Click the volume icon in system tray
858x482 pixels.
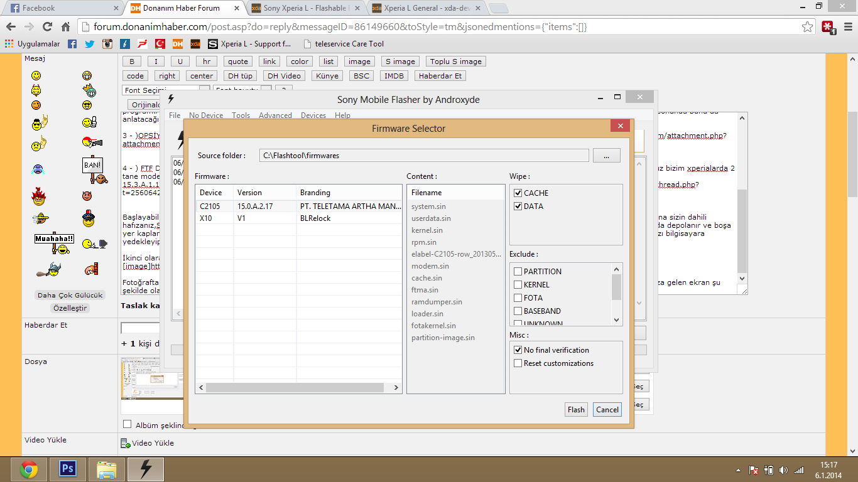pyautogui.click(x=783, y=469)
